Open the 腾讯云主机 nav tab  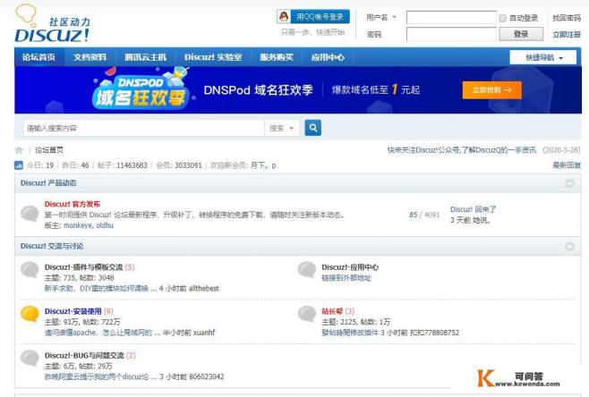tap(145, 57)
